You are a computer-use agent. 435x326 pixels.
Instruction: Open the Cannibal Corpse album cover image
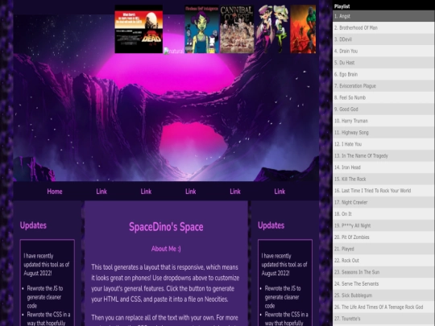[237, 29]
